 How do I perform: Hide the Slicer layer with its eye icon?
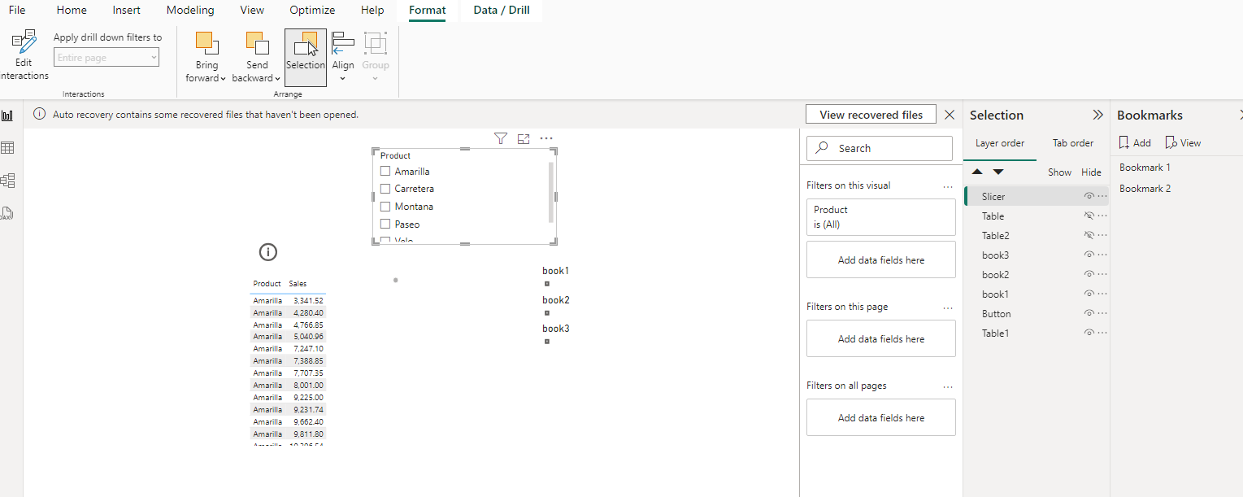(1089, 196)
